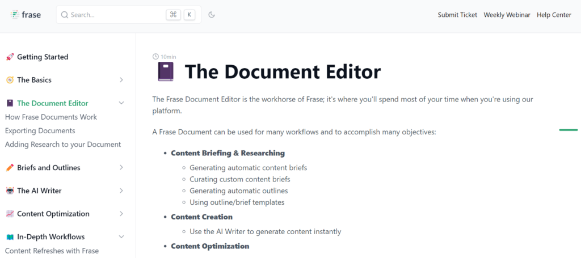Open In-Depth Workflows sidebar section
The height and width of the screenshot is (258, 581).
pyautogui.click(x=50, y=237)
